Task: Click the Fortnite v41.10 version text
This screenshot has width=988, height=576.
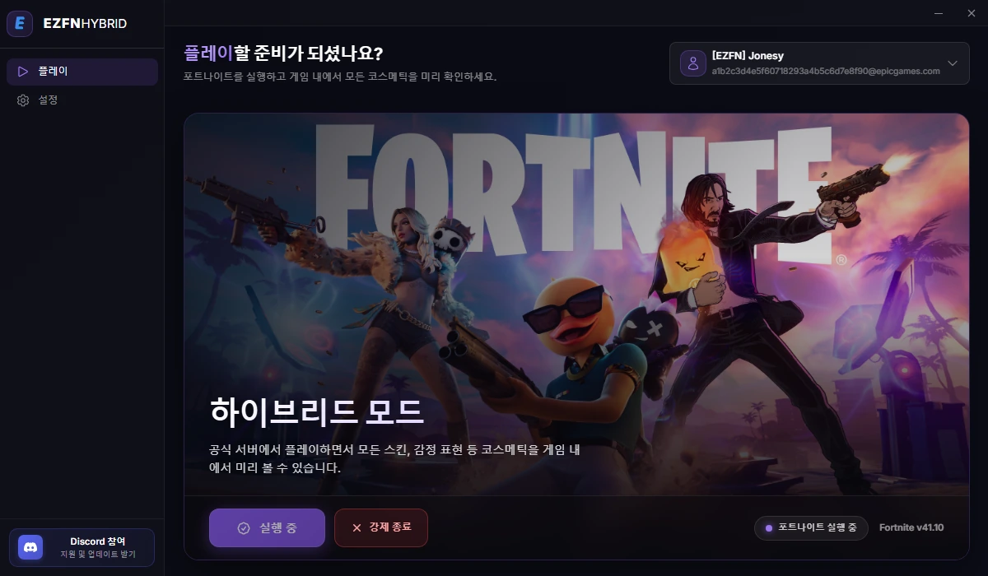Action: tap(911, 527)
